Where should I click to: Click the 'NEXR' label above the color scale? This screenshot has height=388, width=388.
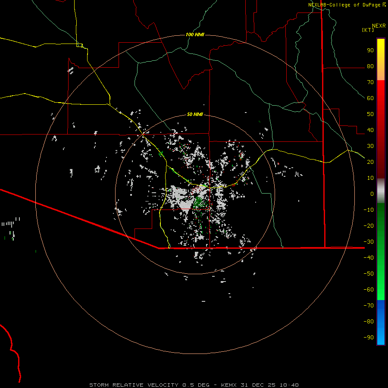pos(379,26)
